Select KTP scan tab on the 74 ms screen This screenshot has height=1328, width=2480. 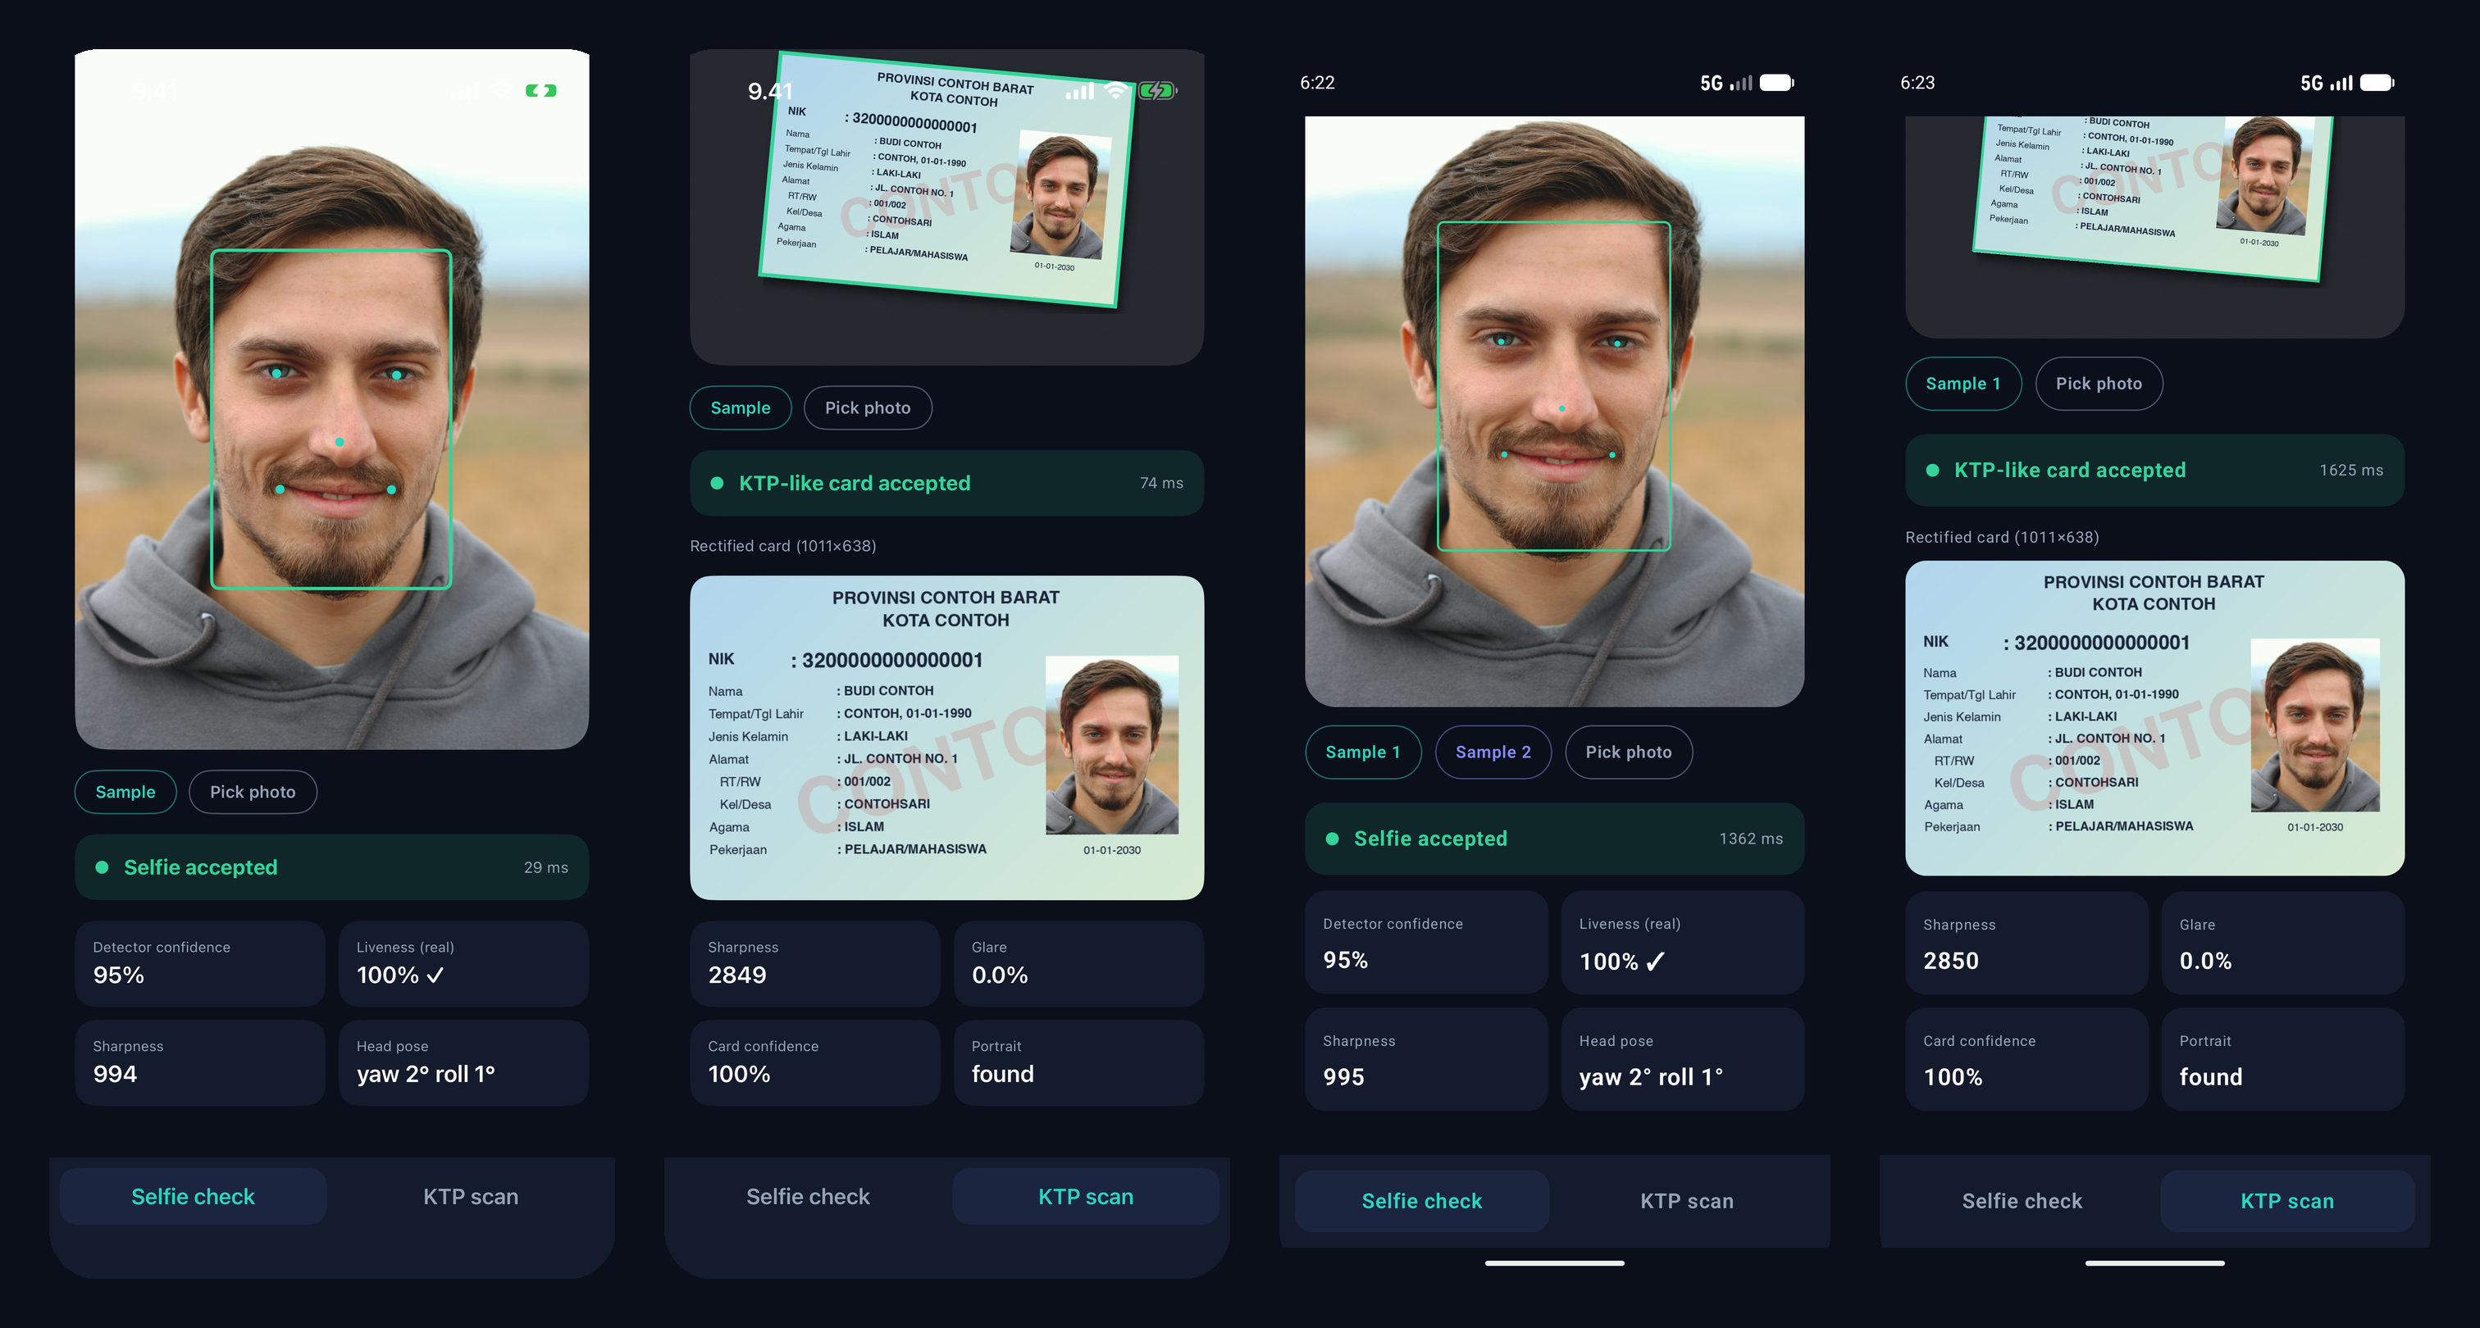tap(1086, 1196)
